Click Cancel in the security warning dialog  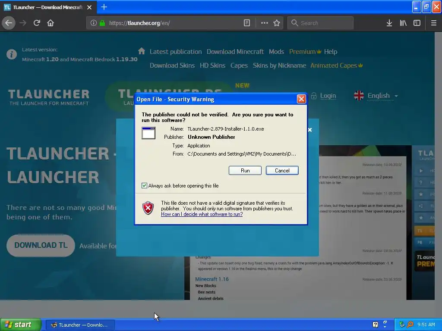(282, 170)
